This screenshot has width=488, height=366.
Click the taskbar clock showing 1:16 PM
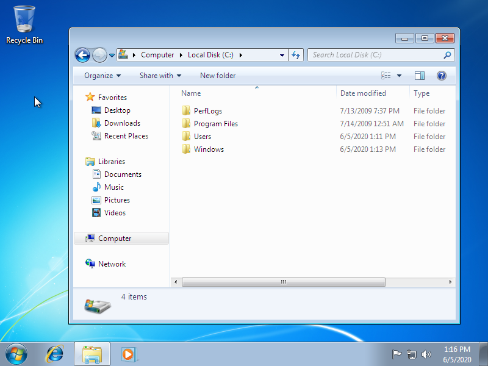pyautogui.click(x=457, y=354)
